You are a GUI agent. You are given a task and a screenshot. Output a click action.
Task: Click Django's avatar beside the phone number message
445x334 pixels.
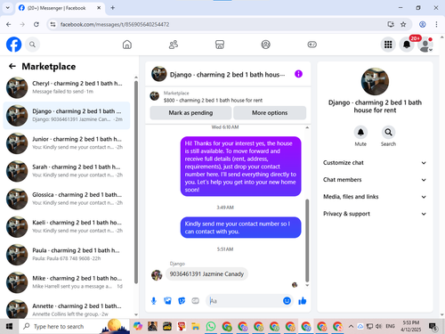pos(157,275)
